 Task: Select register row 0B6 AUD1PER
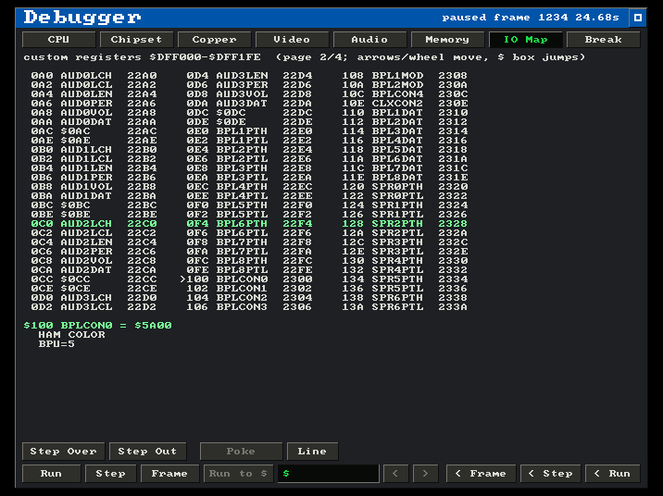point(94,178)
